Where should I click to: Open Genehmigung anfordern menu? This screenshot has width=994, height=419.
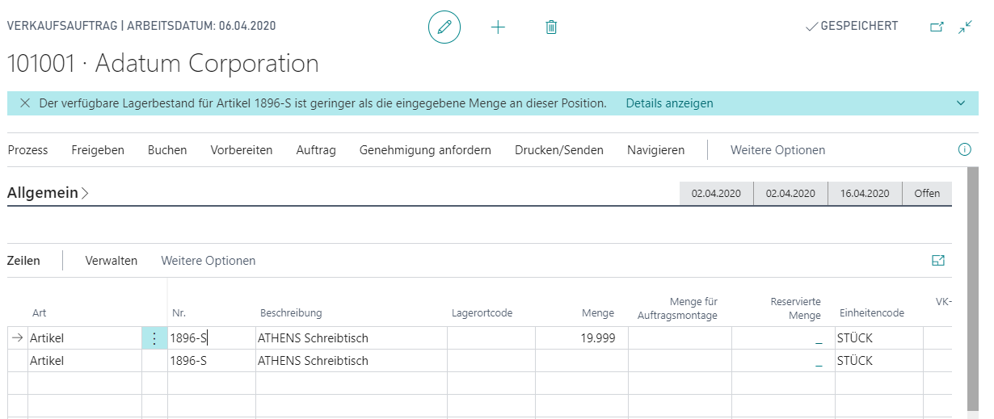pos(425,150)
